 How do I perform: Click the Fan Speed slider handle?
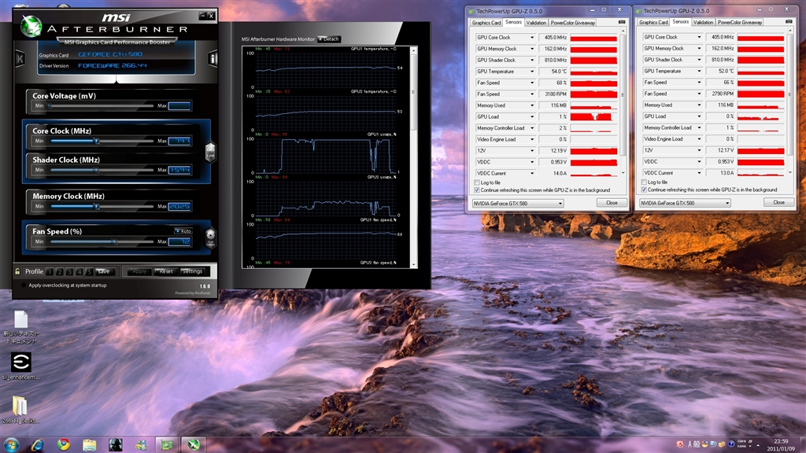(x=115, y=241)
